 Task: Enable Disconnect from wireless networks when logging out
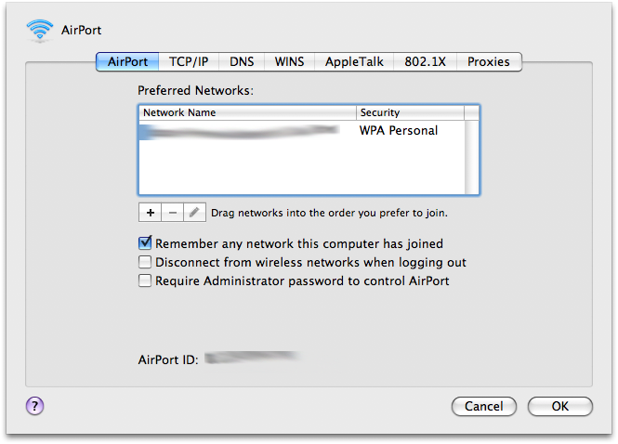(145, 262)
